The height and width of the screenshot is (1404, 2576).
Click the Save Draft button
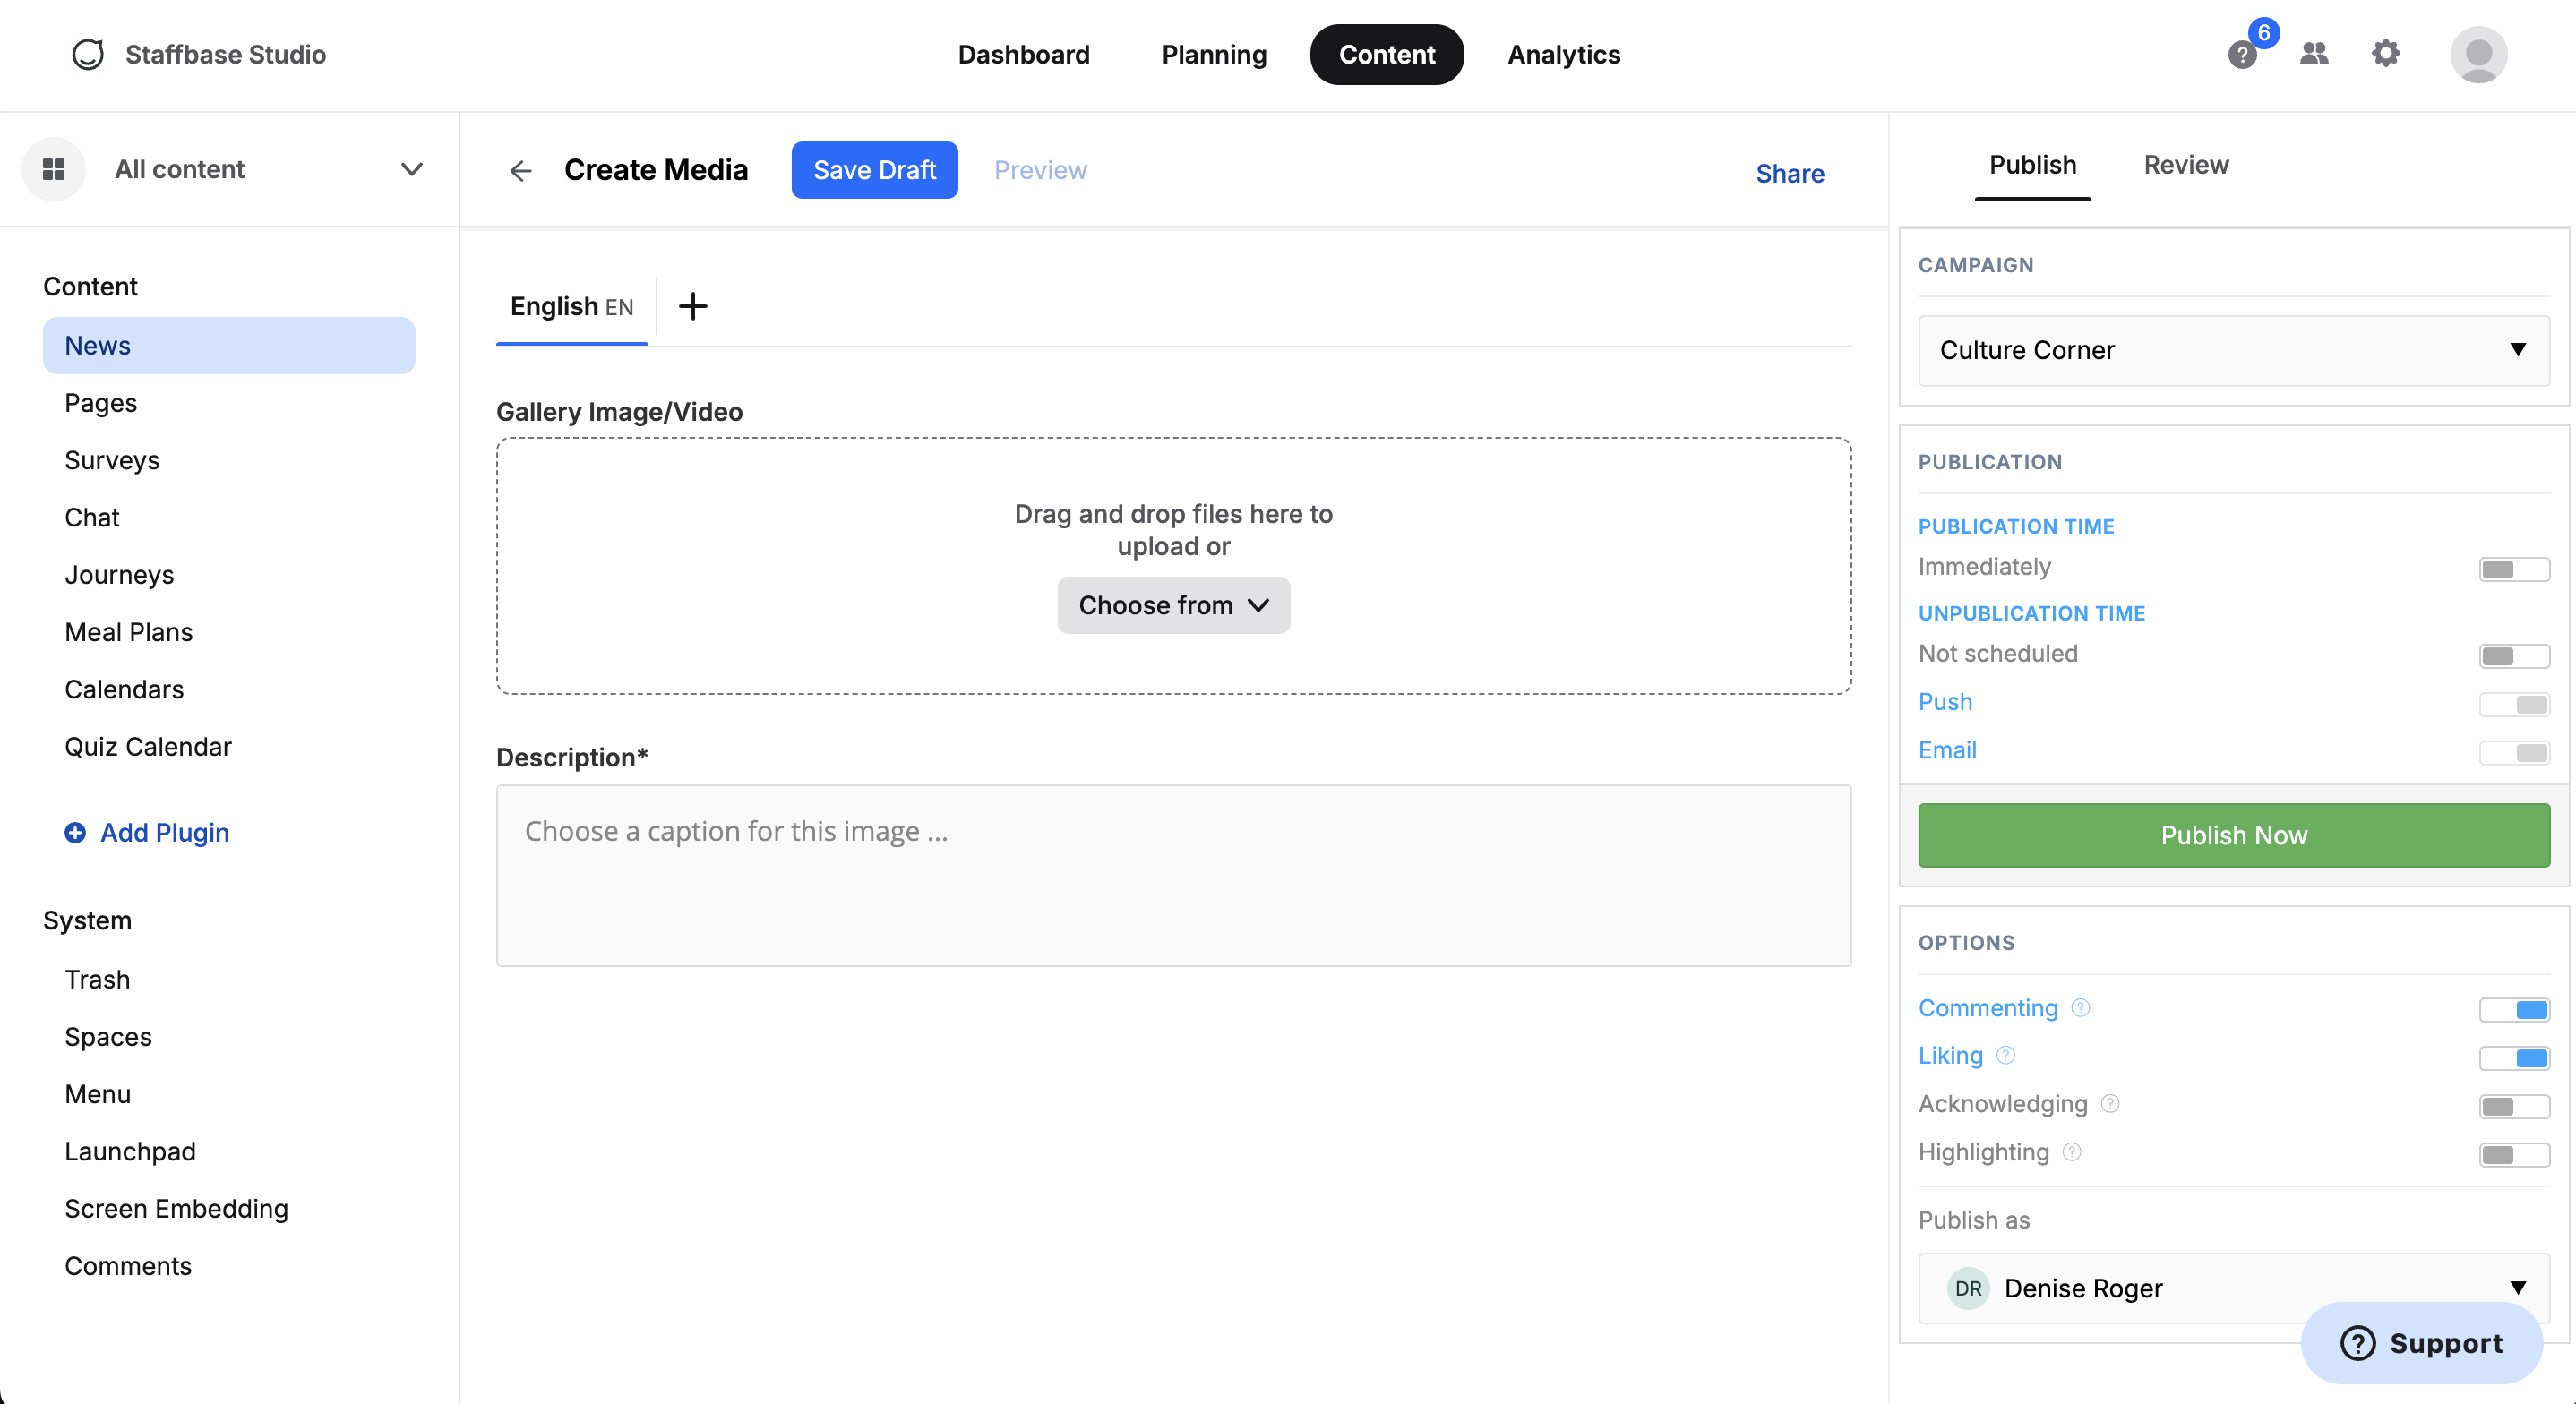(874, 170)
